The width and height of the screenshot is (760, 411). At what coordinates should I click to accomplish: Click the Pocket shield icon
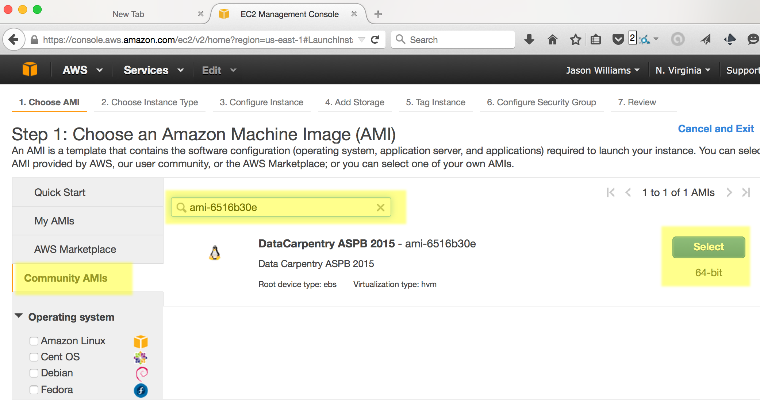pyautogui.click(x=618, y=39)
